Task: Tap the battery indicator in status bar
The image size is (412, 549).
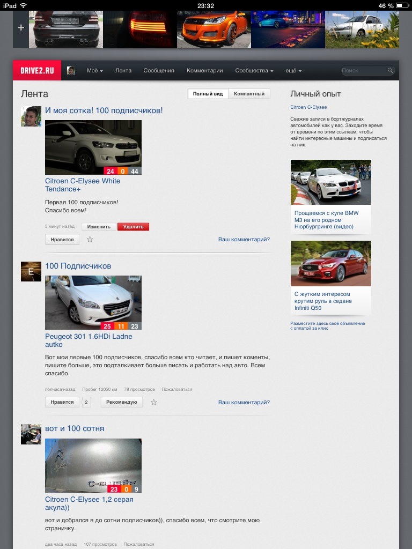Action: pyautogui.click(x=402, y=5)
